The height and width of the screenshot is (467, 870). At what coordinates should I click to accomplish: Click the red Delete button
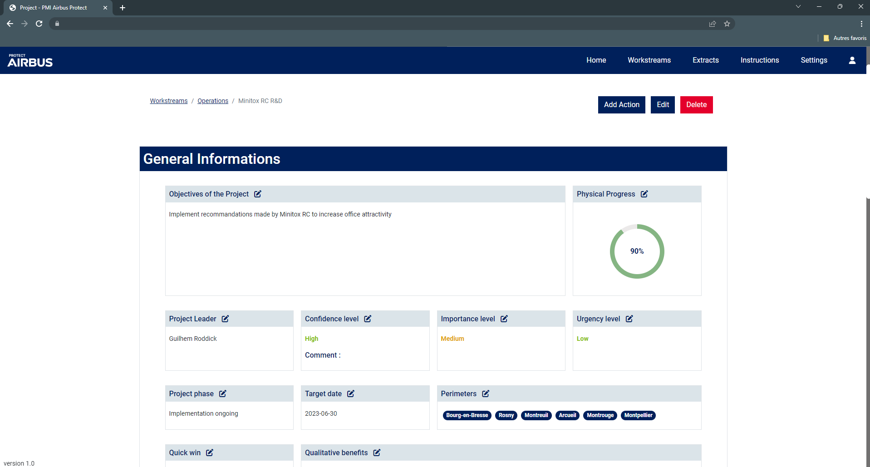pyautogui.click(x=697, y=105)
